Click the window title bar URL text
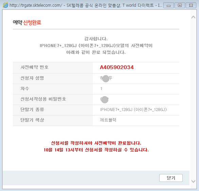 (x=36, y=5)
